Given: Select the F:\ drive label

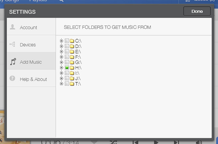Looking at the screenshot, I should click(x=78, y=57).
